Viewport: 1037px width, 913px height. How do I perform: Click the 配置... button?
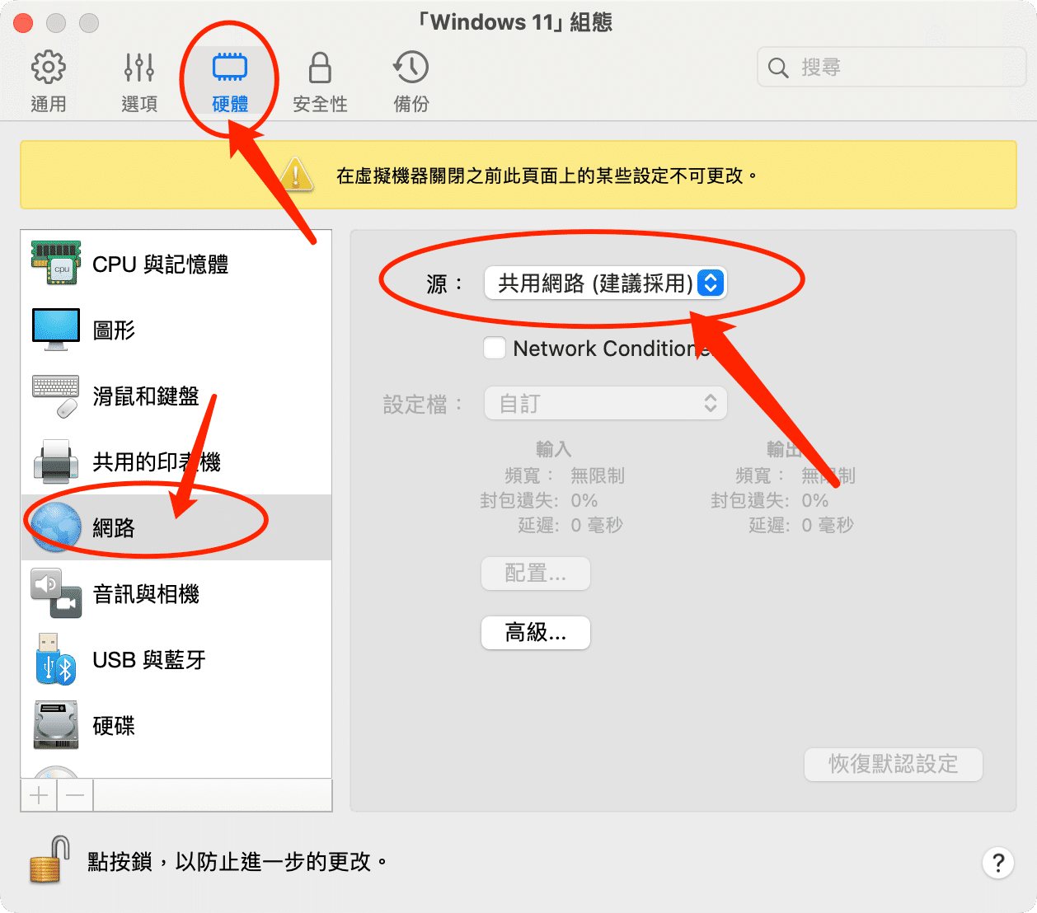coord(536,574)
